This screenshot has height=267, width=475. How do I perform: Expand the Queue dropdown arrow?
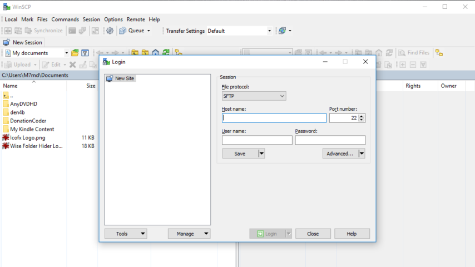(x=149, y=31)
